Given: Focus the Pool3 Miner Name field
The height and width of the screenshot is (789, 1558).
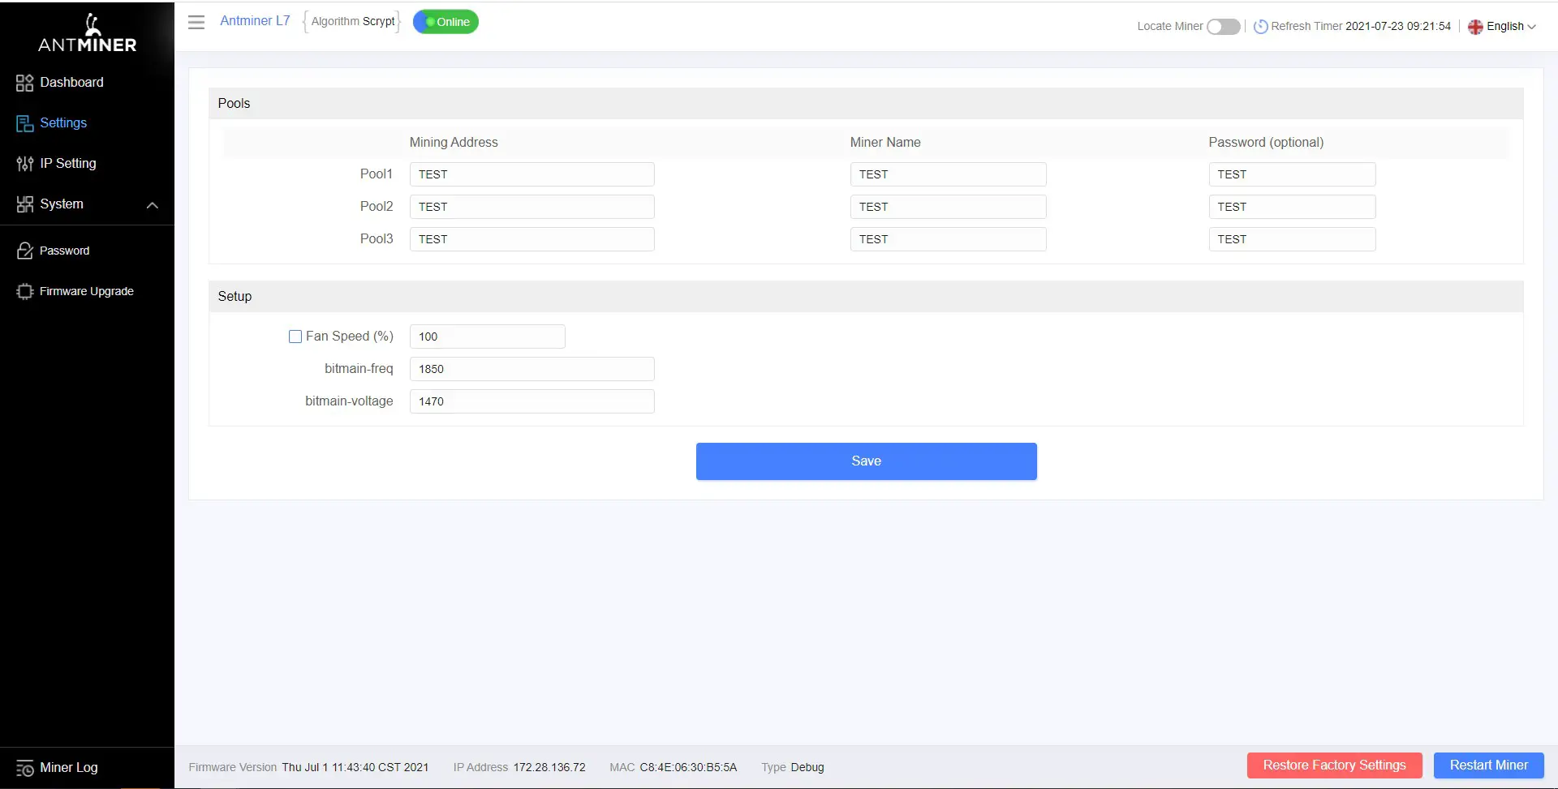Looking at the screenshot, I should point(949,239).
